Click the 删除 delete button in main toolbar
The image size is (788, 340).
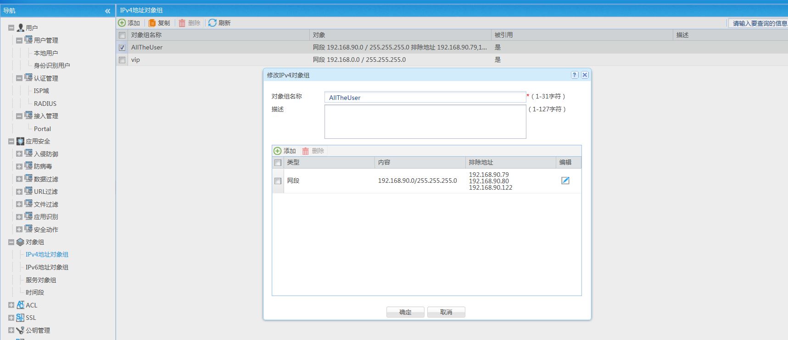click(190, 23)
